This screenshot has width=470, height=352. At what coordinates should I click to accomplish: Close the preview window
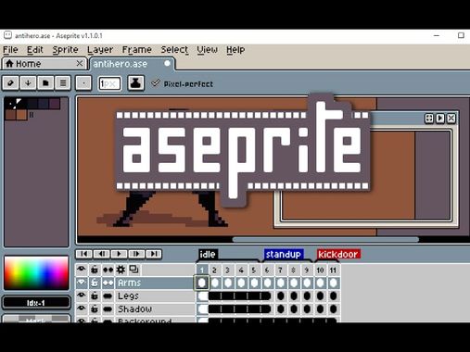click(x=451, y=118)
